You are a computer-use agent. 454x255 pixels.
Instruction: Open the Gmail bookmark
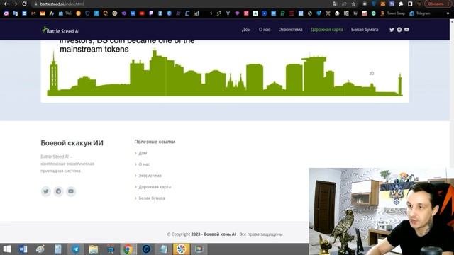coord(33,13)
